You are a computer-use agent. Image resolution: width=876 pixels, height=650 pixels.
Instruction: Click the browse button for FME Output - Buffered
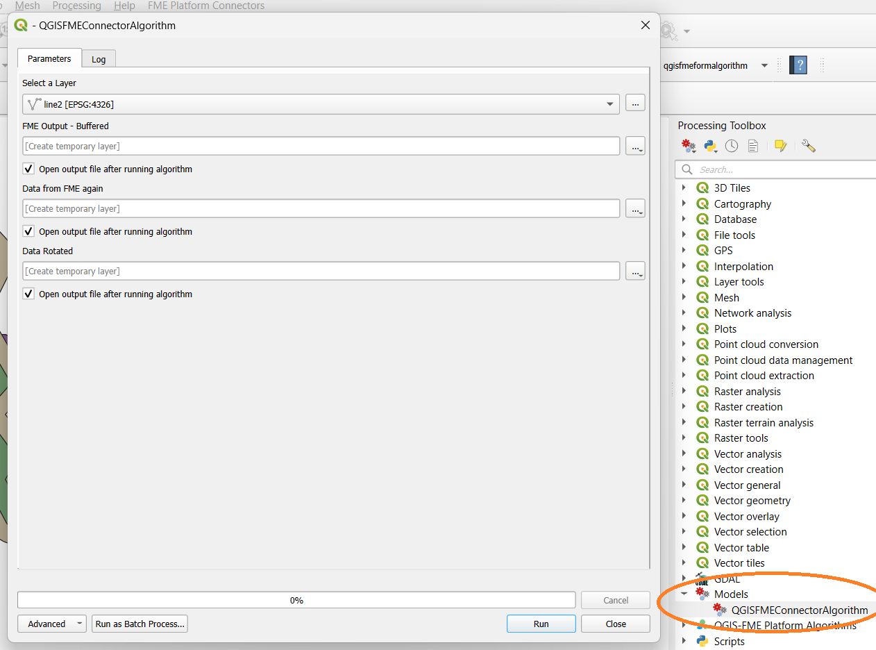click(635, 146)
